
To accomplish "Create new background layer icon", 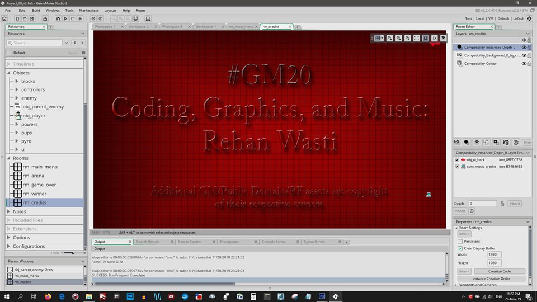I will tap(457, 142).
